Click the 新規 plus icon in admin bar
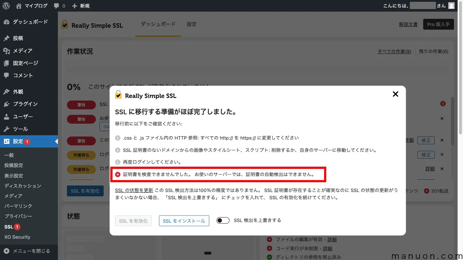The image size is (463, 260). [x=75, y=5]
